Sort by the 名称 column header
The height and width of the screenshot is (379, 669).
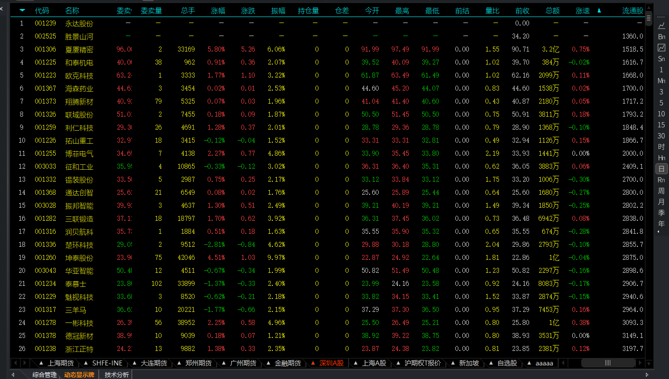72,11
